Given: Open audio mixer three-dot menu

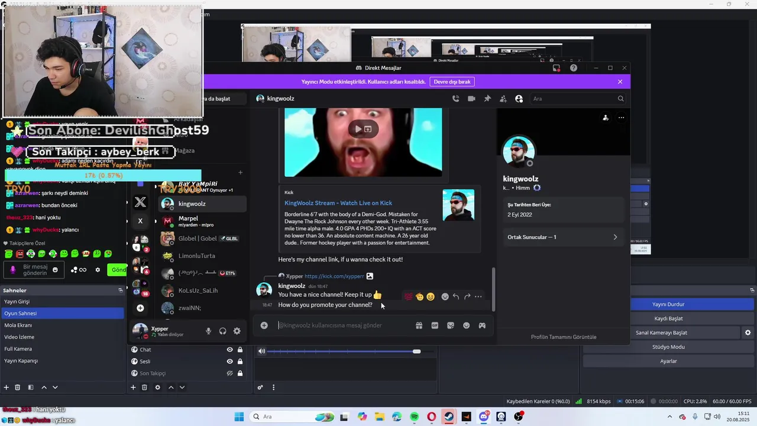Looking at the screenshot, I should pyautogui.click(x=273, y=388).
